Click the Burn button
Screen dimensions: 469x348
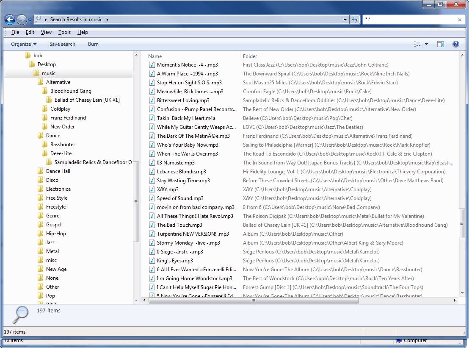(93, 44)
